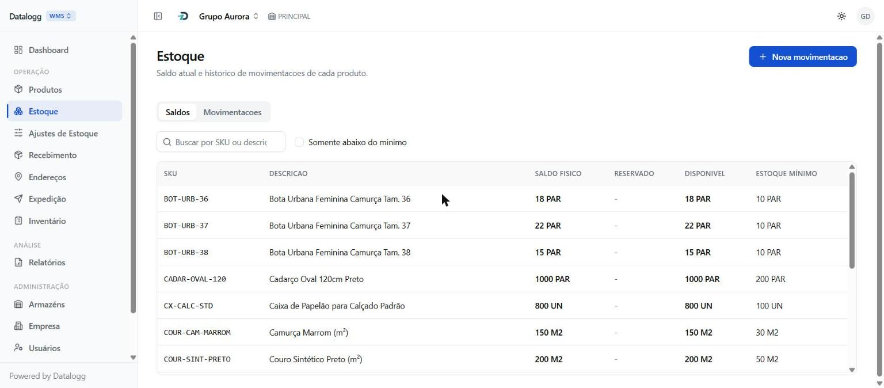Click the Datalogg logo in header
884x388 pixels.
(183, 16)
